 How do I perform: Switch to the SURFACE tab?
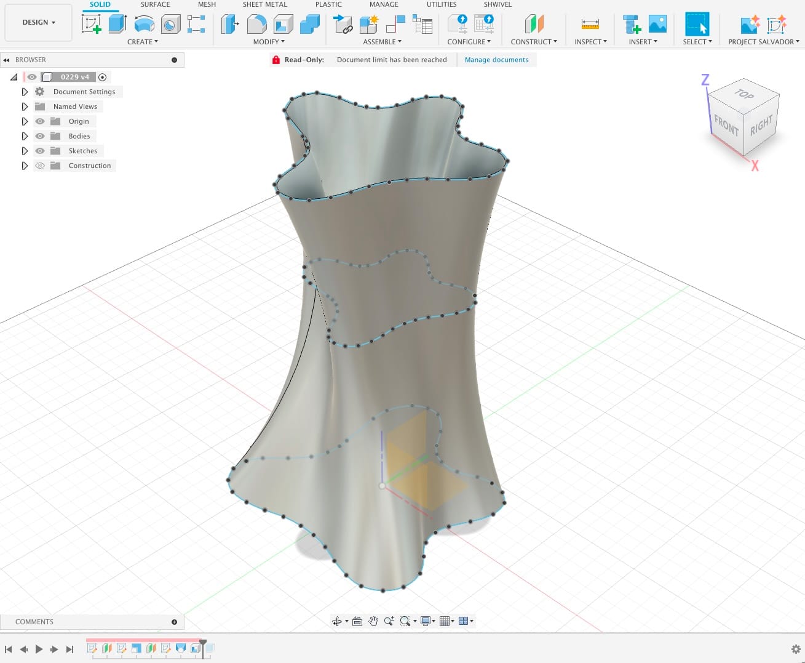coord(155,4)
